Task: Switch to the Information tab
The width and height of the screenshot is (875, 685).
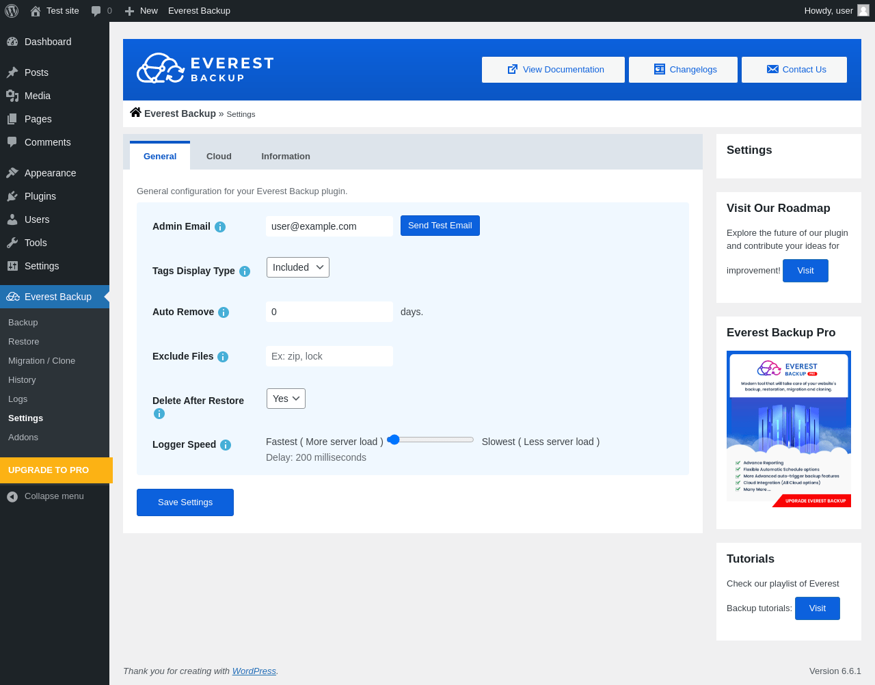Action: tap(286, 156)
